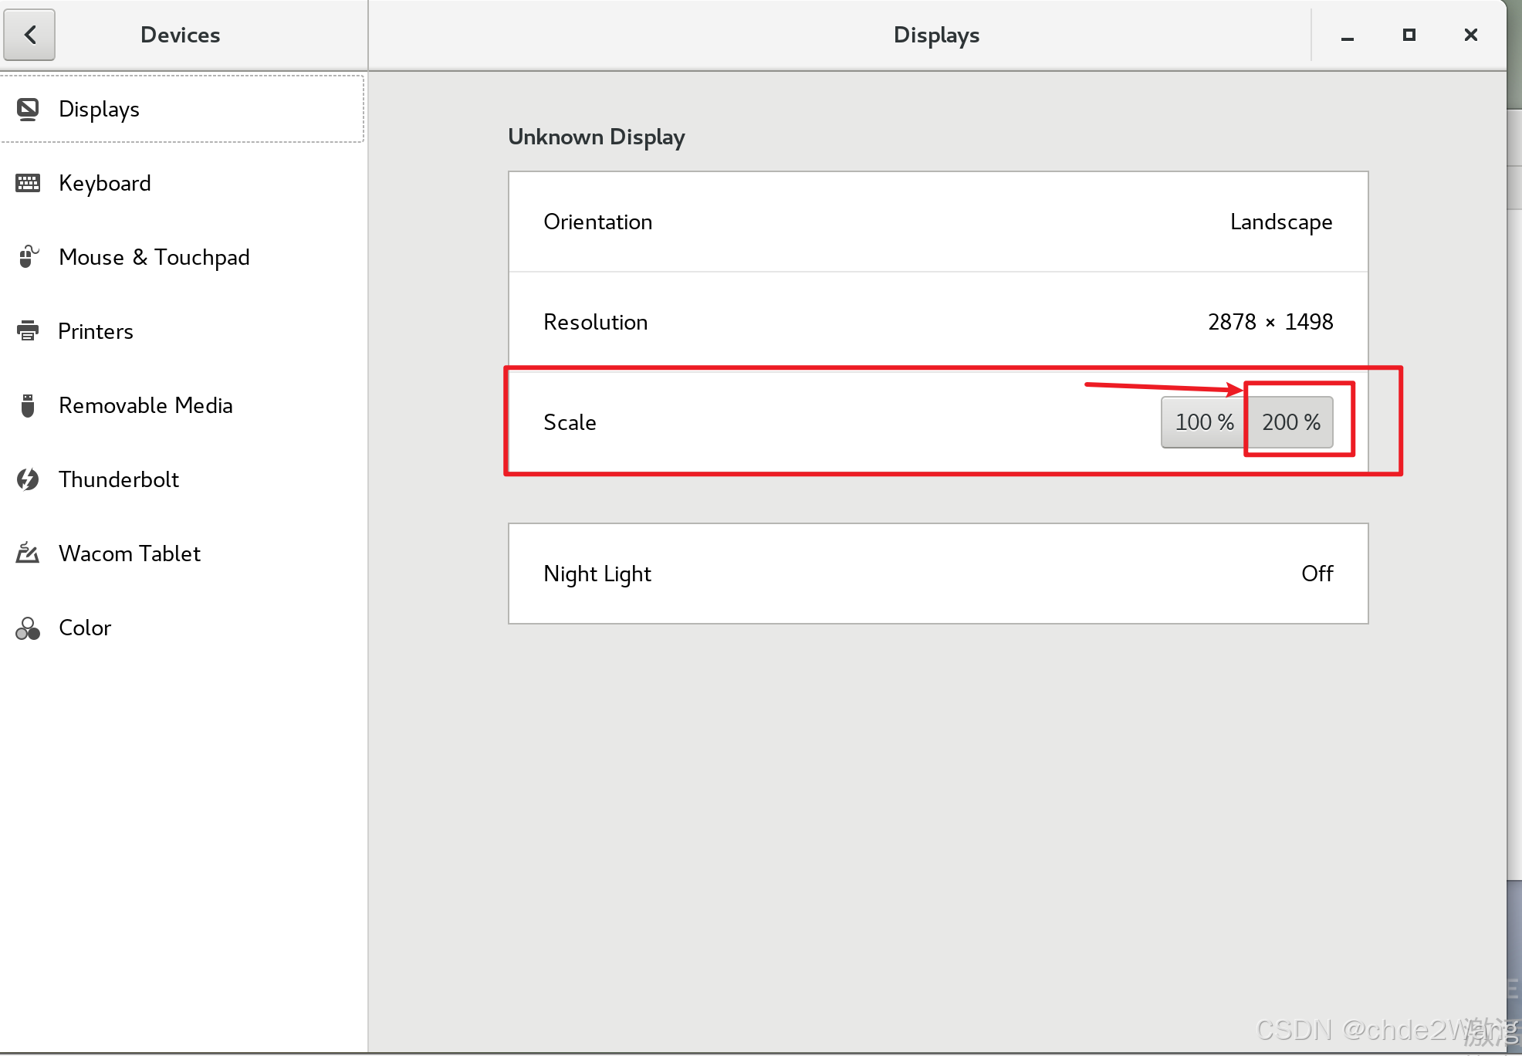Click the Color circles icon
Screen dimensions: 1522x1056
(28, 628)
